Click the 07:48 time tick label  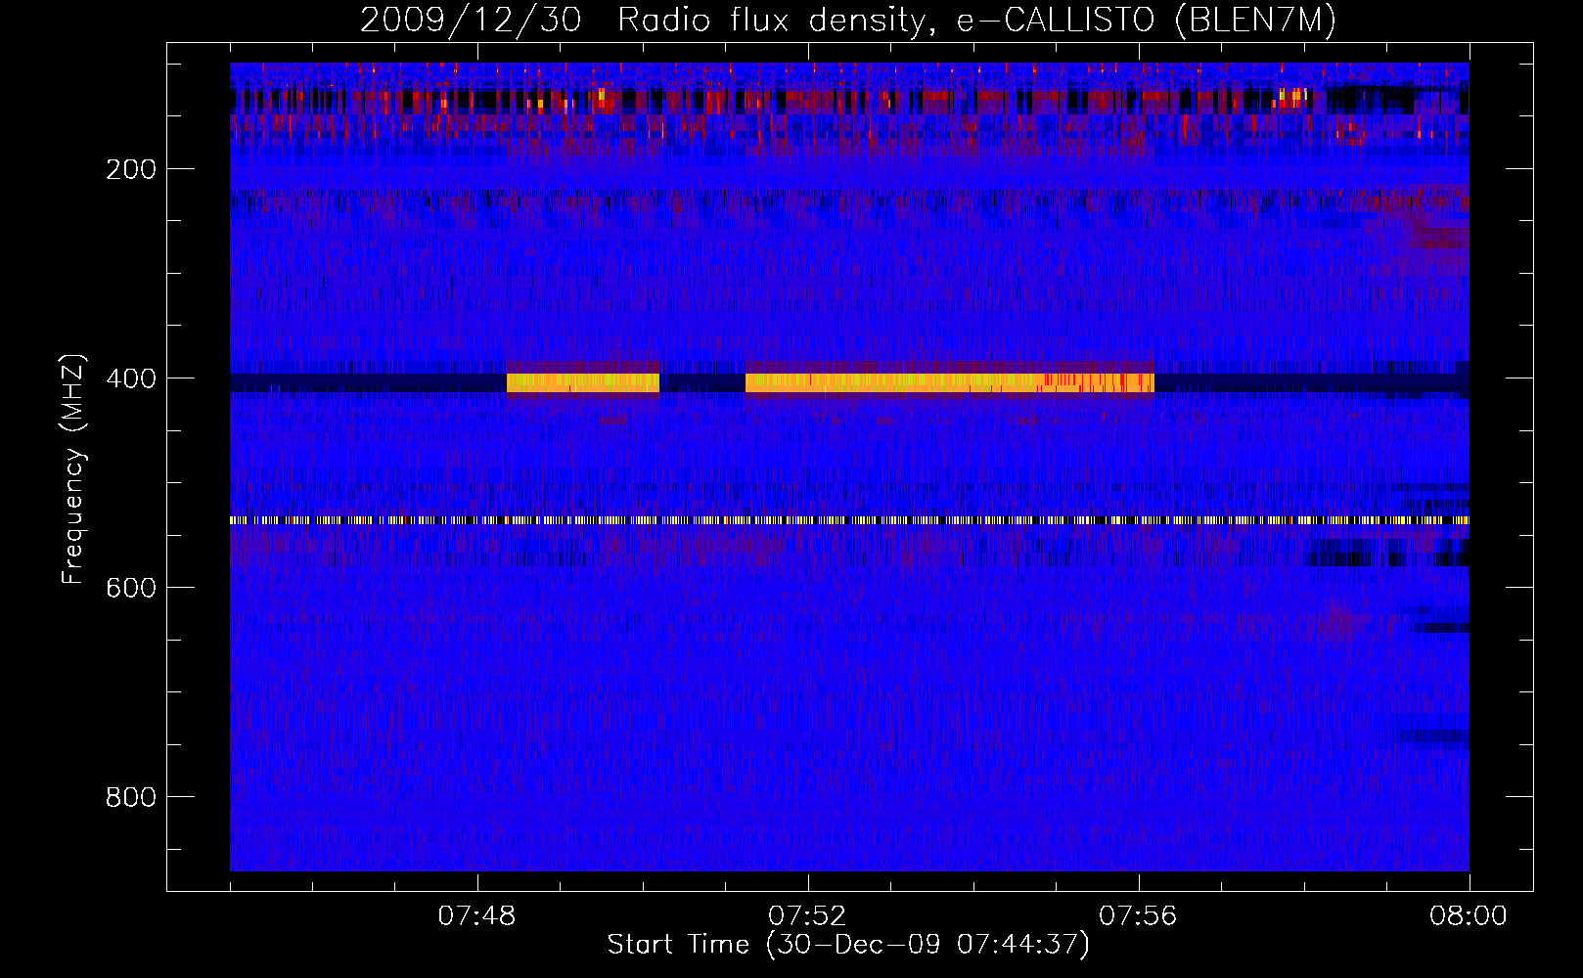(x=477, y=916)
